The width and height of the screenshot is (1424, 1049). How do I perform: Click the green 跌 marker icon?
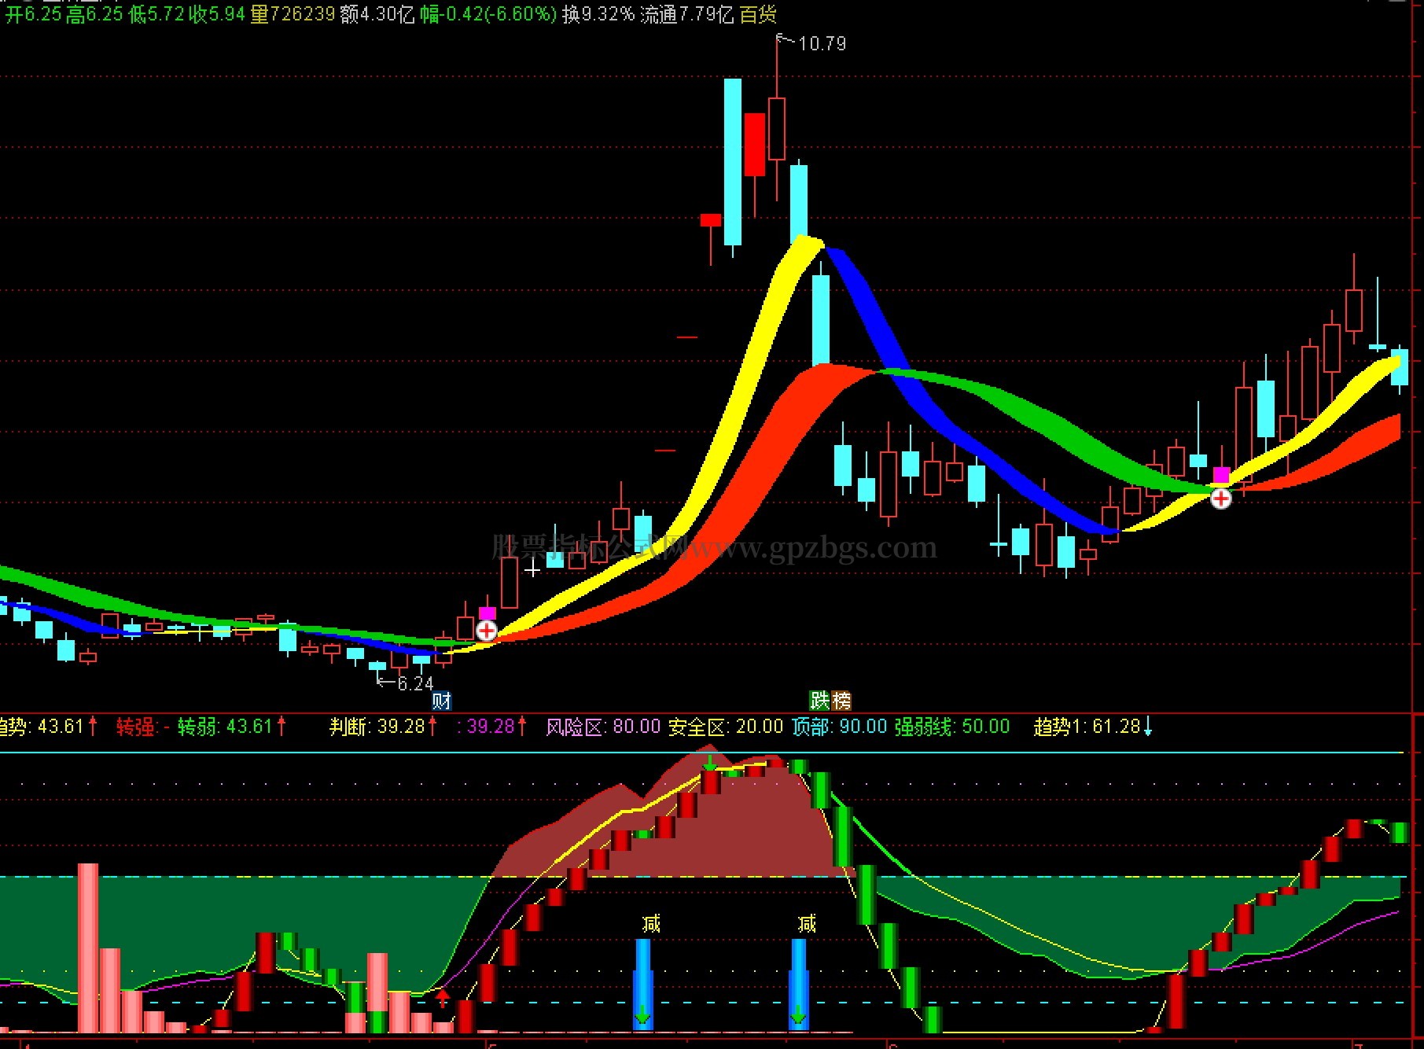820,700
